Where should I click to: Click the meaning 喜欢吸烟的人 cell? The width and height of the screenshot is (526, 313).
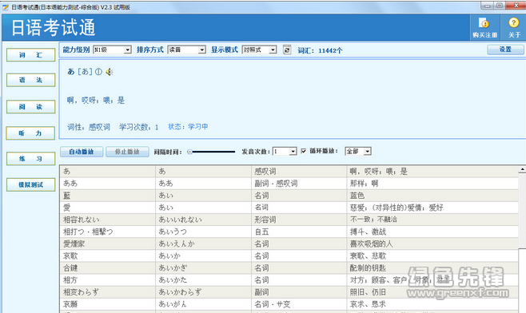432,244
